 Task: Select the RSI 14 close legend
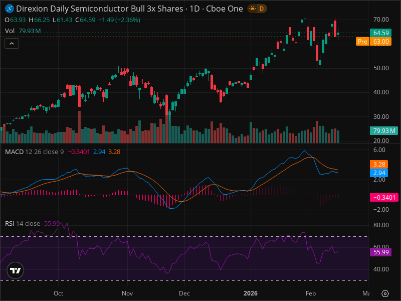pyautogui.click(x=23, y=223)
